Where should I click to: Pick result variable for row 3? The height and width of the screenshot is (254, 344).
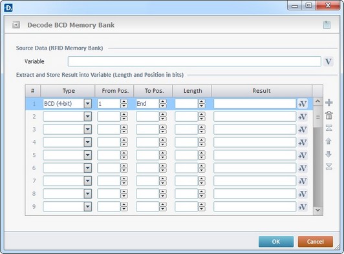pos(303,130)
